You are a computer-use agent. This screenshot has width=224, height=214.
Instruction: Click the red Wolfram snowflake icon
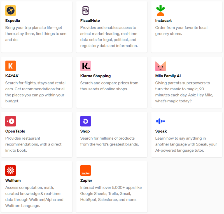[11, 170]
